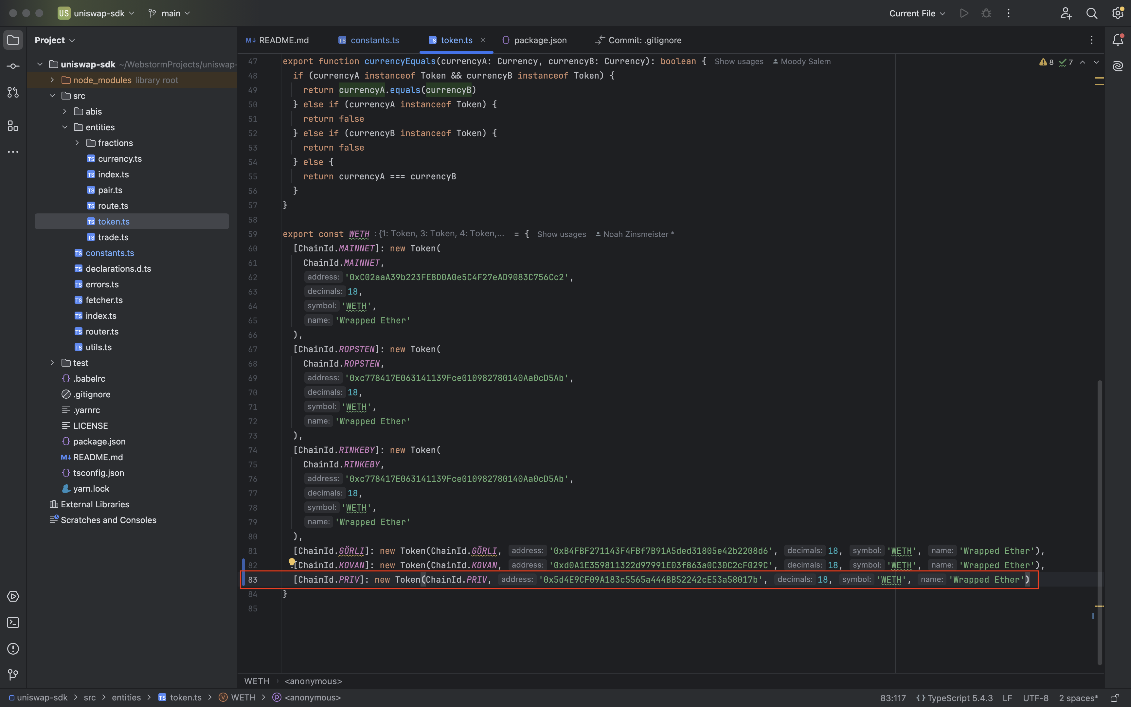Viewport: 1131px width, 707px height.
Task: Open the Problems tool window icon
Action: pos(13,649)
